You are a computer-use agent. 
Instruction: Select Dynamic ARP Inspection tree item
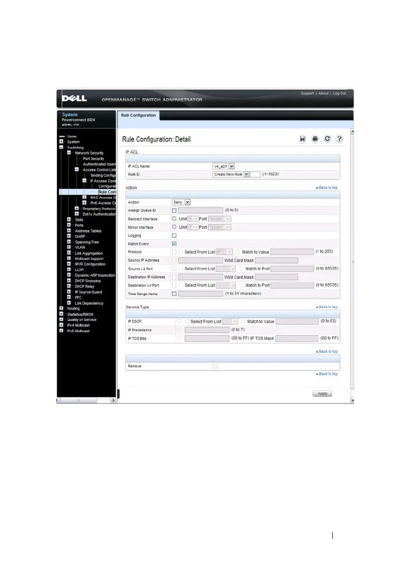[x=95, y=275]
